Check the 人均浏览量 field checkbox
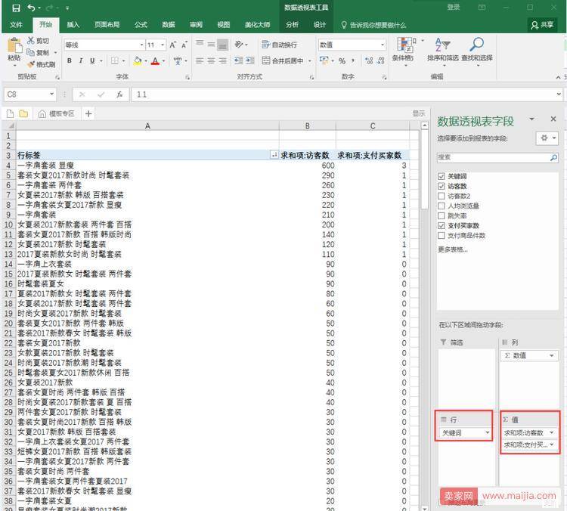 (x=442, y=206)
